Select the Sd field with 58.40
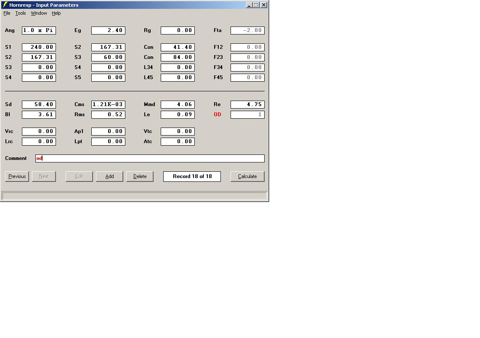The width and height of the screenshot is (480, 338). (x=39, y=104)
